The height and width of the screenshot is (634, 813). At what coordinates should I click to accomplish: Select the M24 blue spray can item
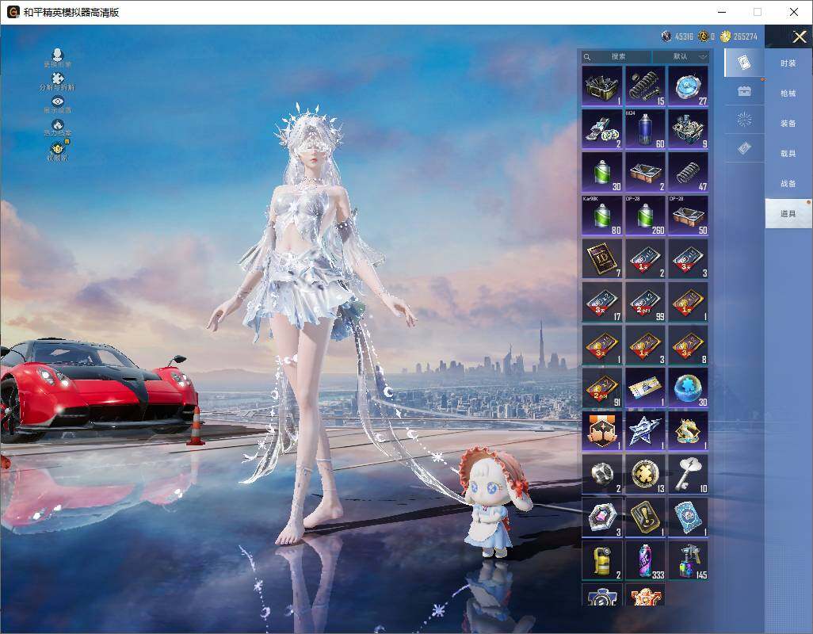click(x=645, y=129)
